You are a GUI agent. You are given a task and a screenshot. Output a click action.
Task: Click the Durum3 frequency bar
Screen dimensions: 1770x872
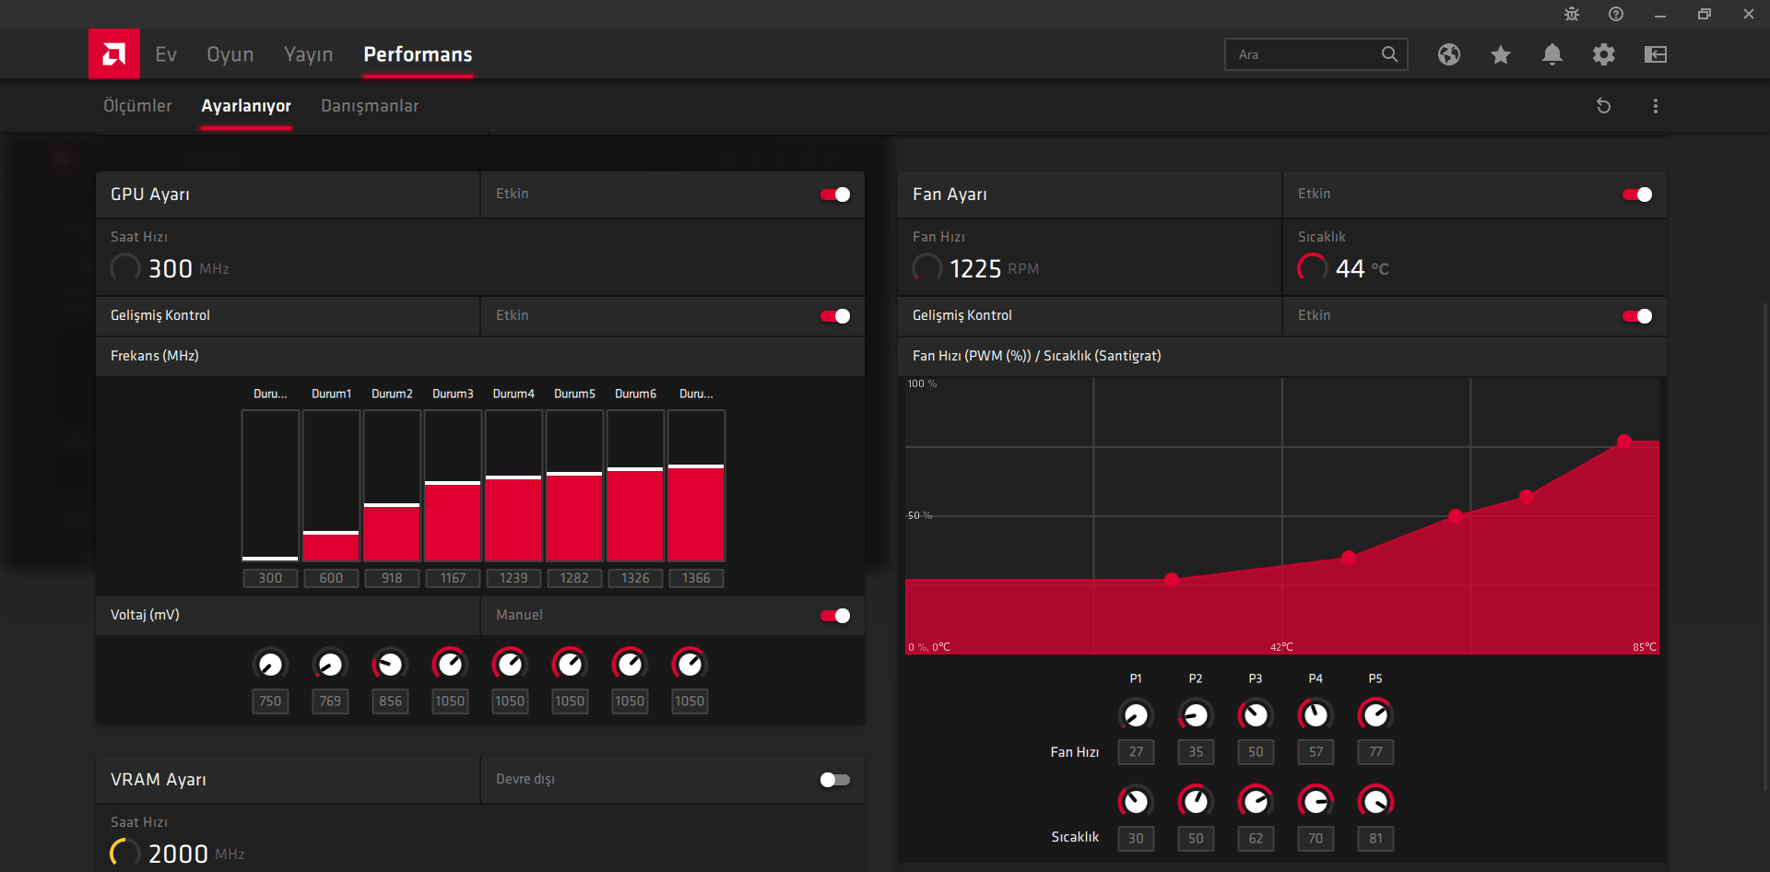[453, 486]
